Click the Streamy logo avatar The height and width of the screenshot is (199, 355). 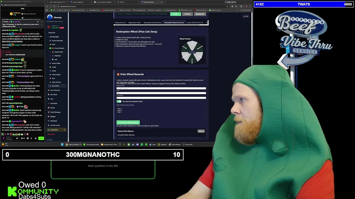coord(50,17)
